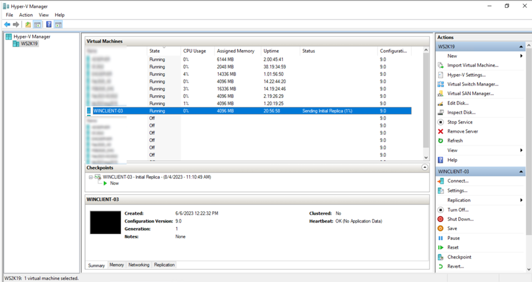Screen dimensions: 532x282
Task: Collapse the Initial Replica checkpoint tree node
Action: (91, 177)
